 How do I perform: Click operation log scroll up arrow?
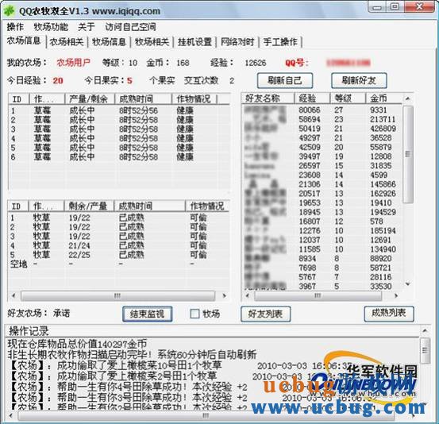tap(425, 331)
